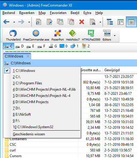
Task: Open PaperPort from the favorites toolbar
Action: coord(58,35)
